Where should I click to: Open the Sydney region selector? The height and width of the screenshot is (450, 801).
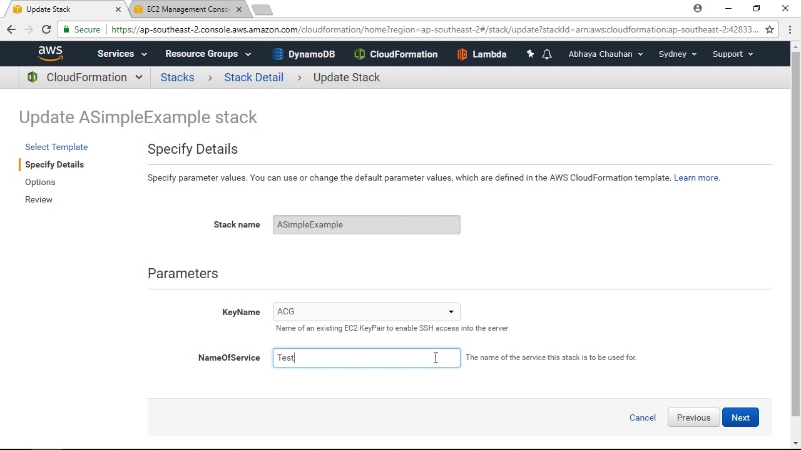point(677,54)
